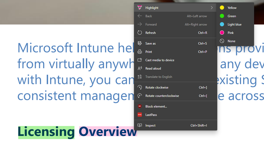Click the red LastPass icon
This screenshot has width=264, height=156.
point(140,115)
